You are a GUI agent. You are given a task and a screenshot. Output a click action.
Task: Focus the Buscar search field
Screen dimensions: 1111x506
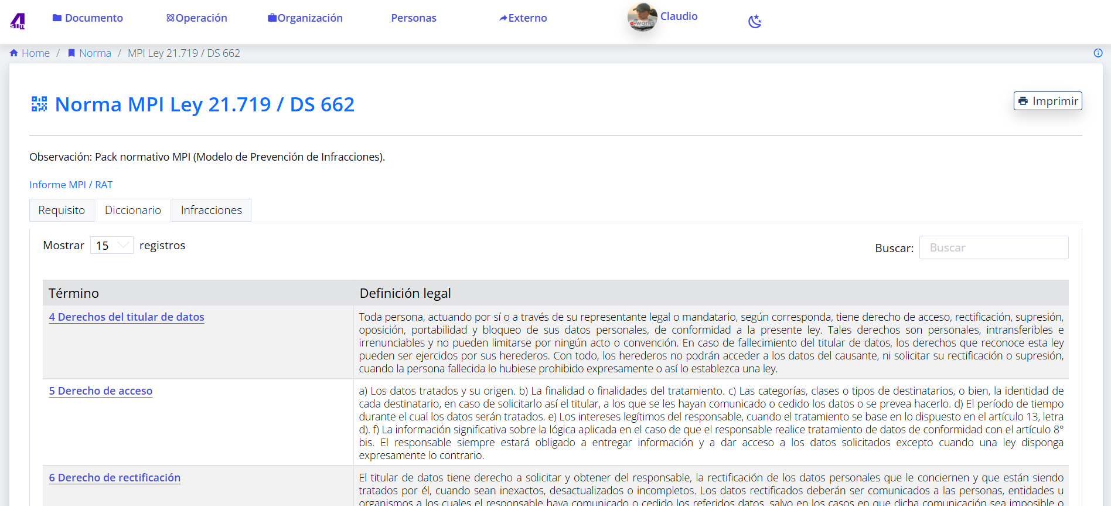(x=994, y=247)
